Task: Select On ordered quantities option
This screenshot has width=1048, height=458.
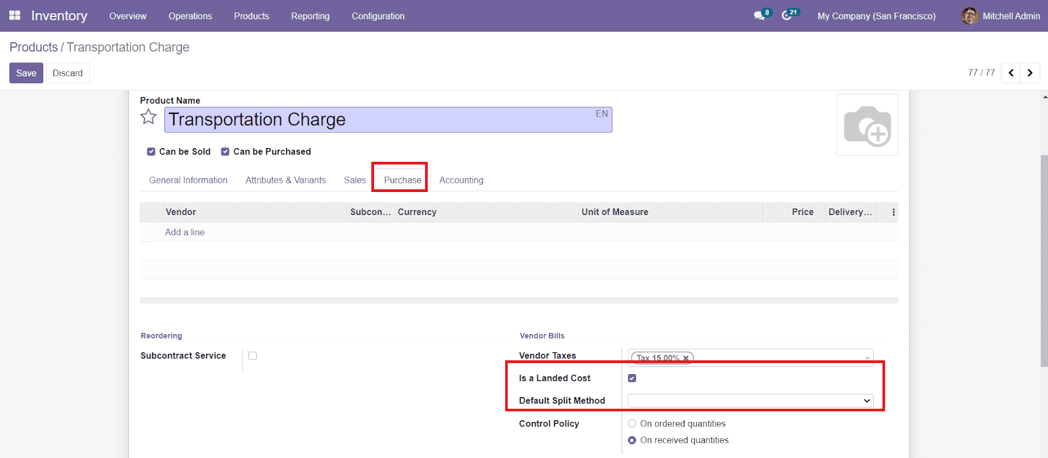Action: click(x=632, y=423)
